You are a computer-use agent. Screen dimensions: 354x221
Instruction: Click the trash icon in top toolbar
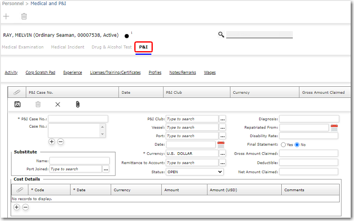click(x=24, y=16)
